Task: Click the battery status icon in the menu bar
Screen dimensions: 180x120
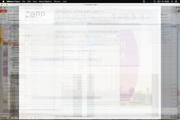Action: [x=159, y=2]
